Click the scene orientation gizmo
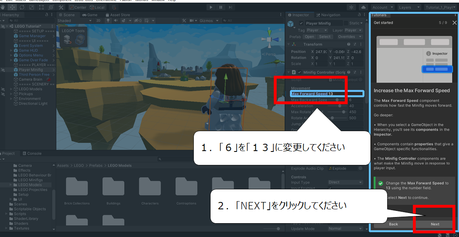The width and height of the screenshot is (459, 237). click(x=270, y=39)
